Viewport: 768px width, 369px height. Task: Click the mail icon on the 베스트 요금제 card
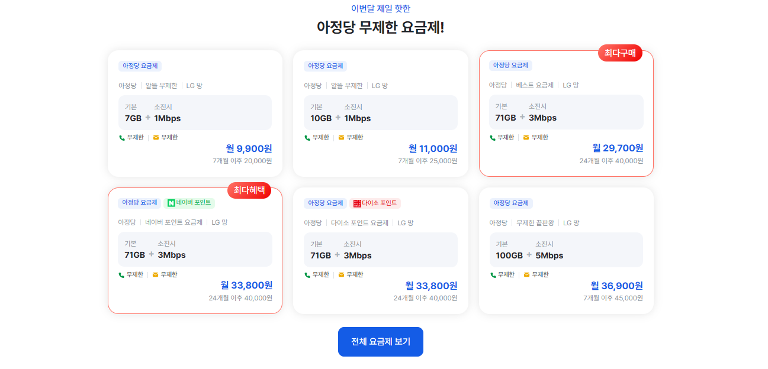coord(526,138)
